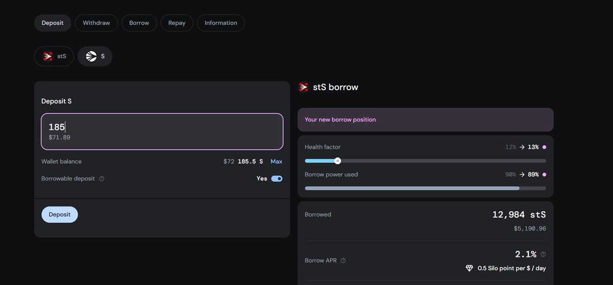
Task: Click the 'stS borrow' heading
Action: (336, 87)
